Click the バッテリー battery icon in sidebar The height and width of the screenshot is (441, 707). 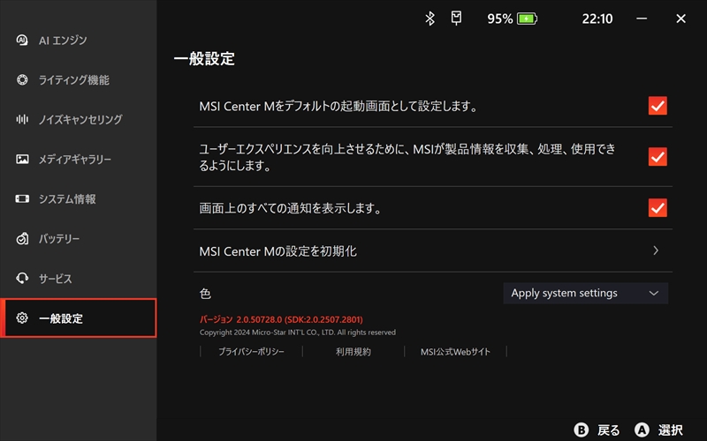pyautogui.click(x=22, y=238)
